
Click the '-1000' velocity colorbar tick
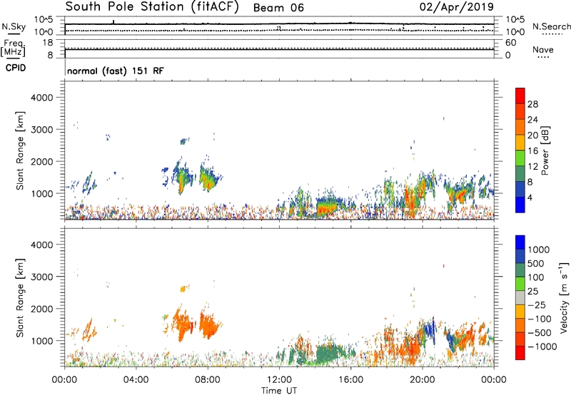pos(542,347)
